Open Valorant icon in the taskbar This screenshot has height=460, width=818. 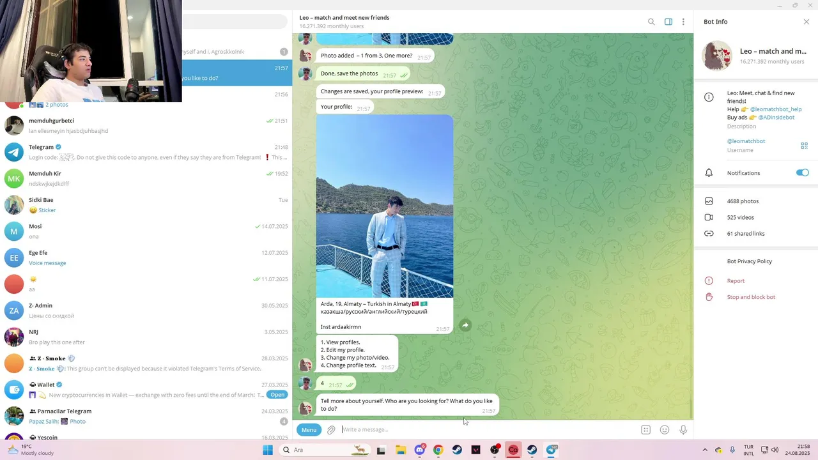(x=475, y=450)
